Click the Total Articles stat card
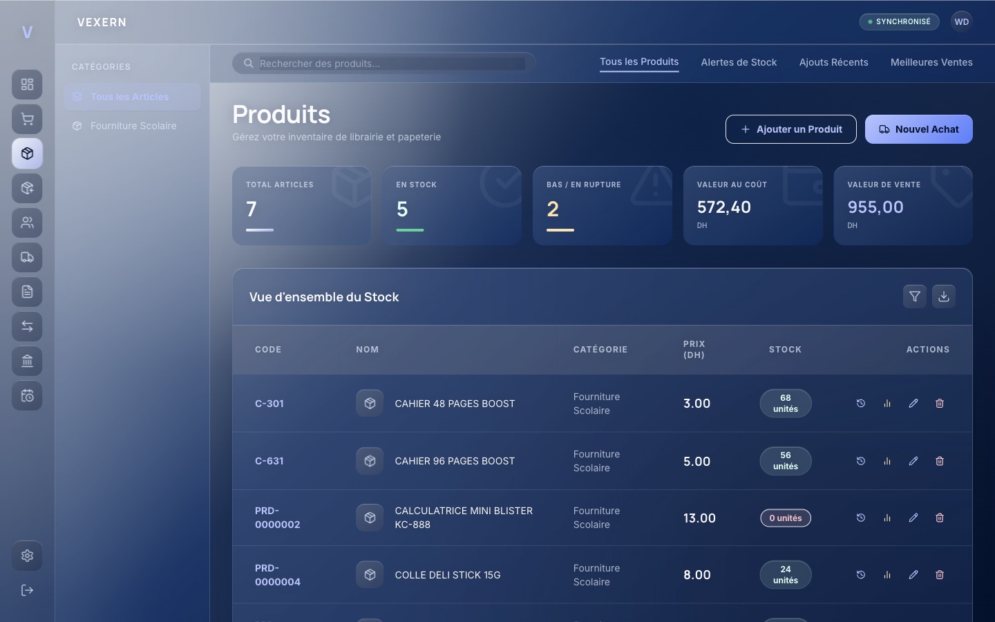Viewport: 995px width, 622px height. 301,205
